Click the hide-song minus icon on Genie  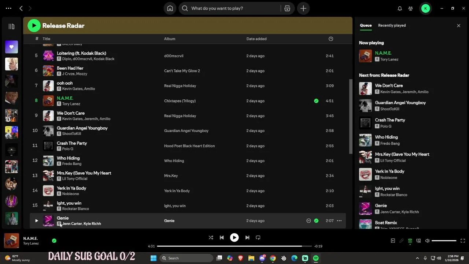pos(309,221)
